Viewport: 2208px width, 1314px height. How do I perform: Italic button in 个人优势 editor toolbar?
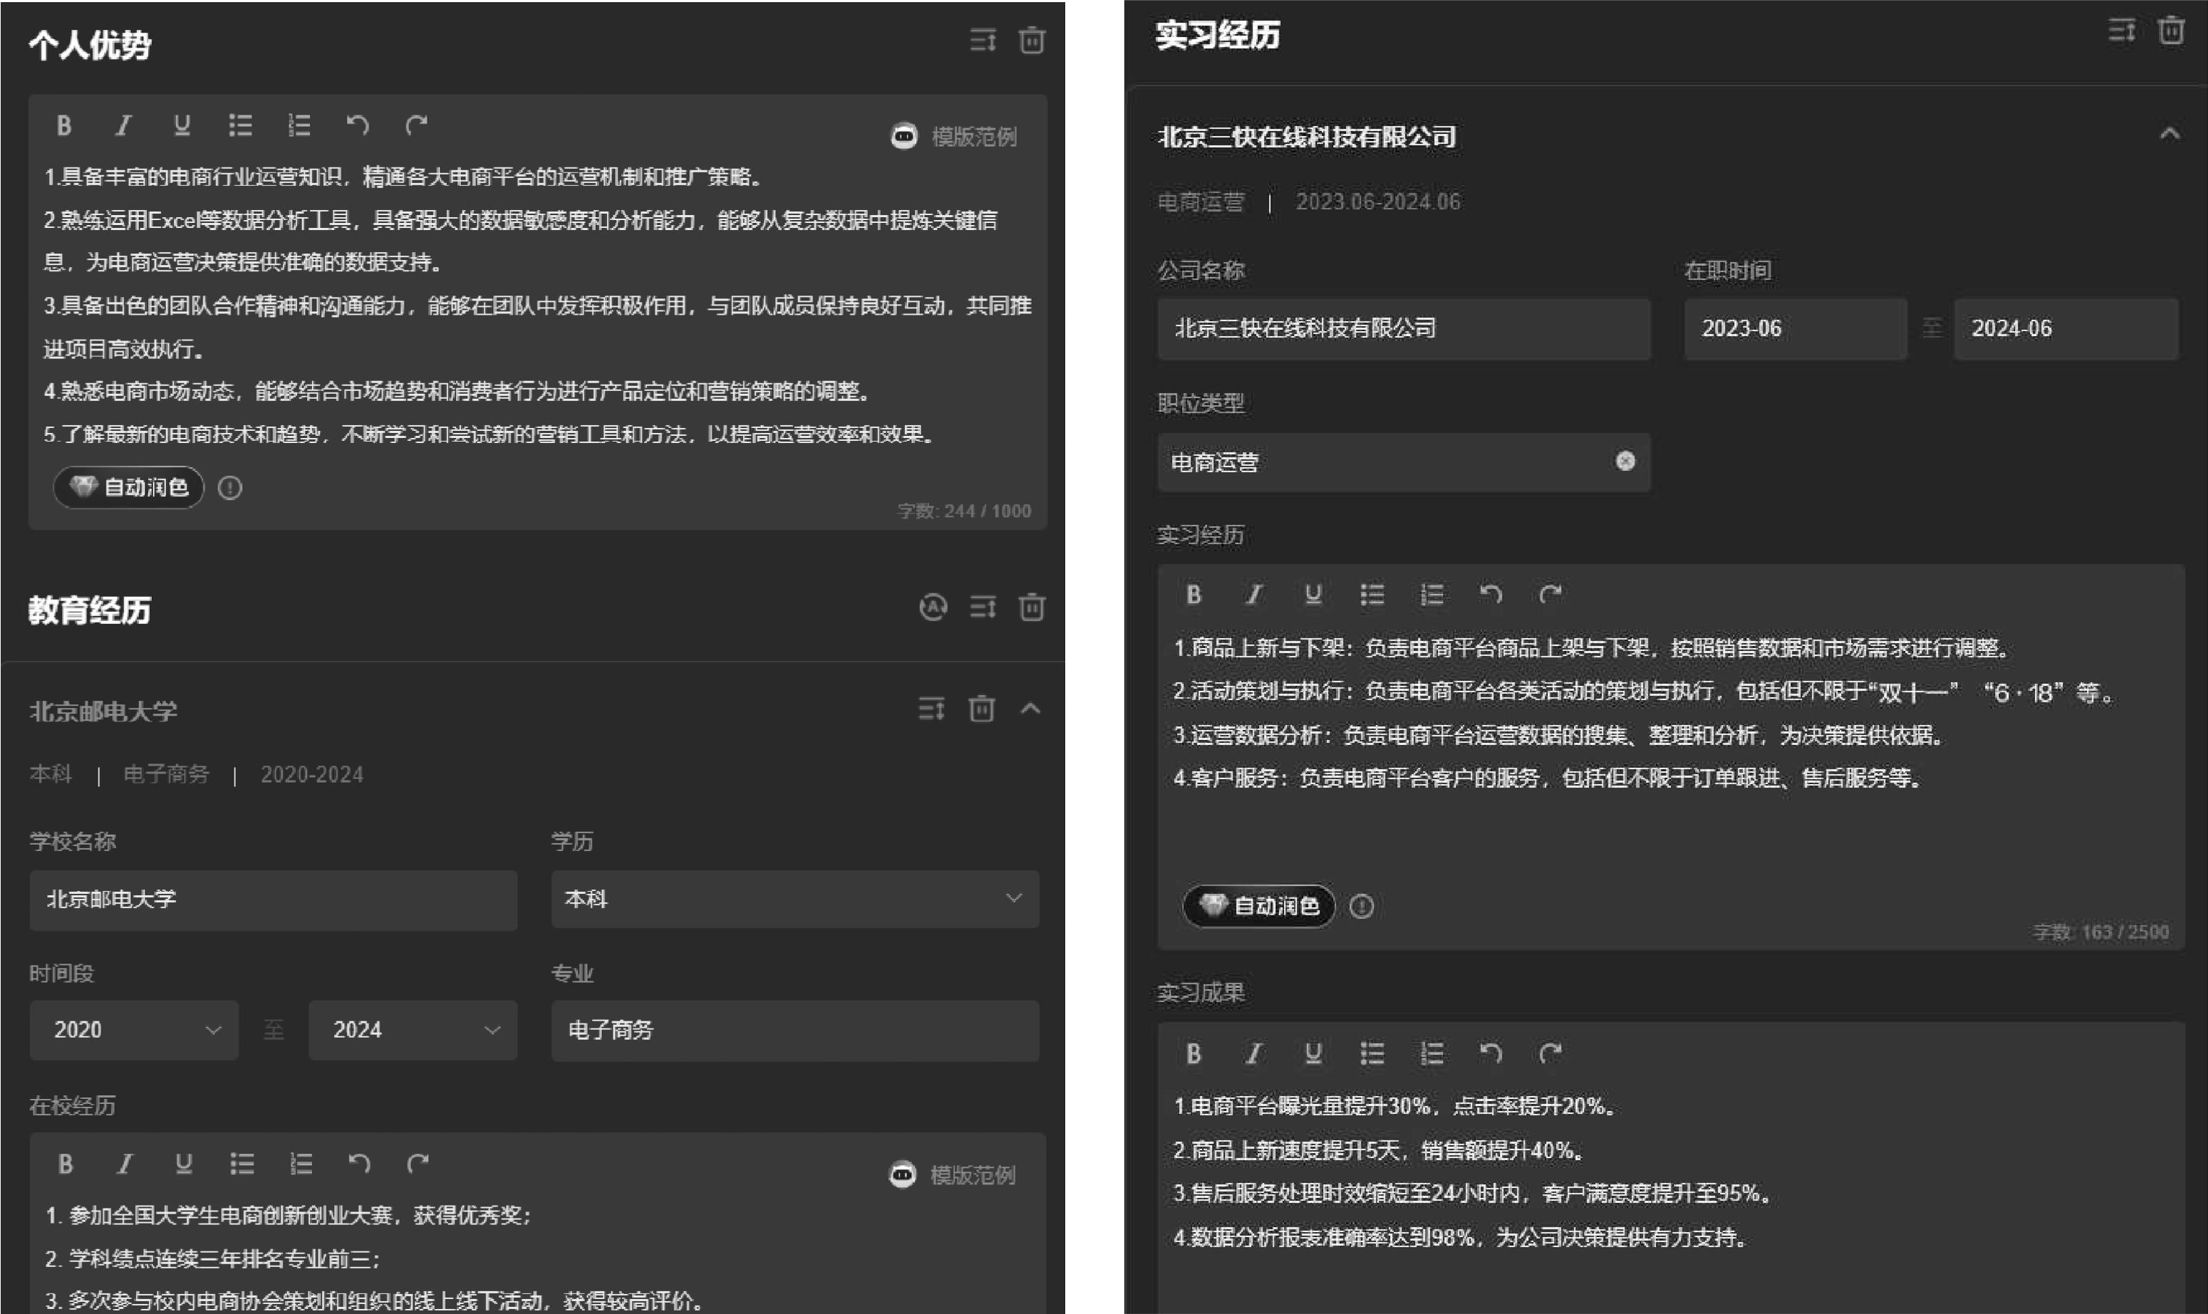pos(123,126)
